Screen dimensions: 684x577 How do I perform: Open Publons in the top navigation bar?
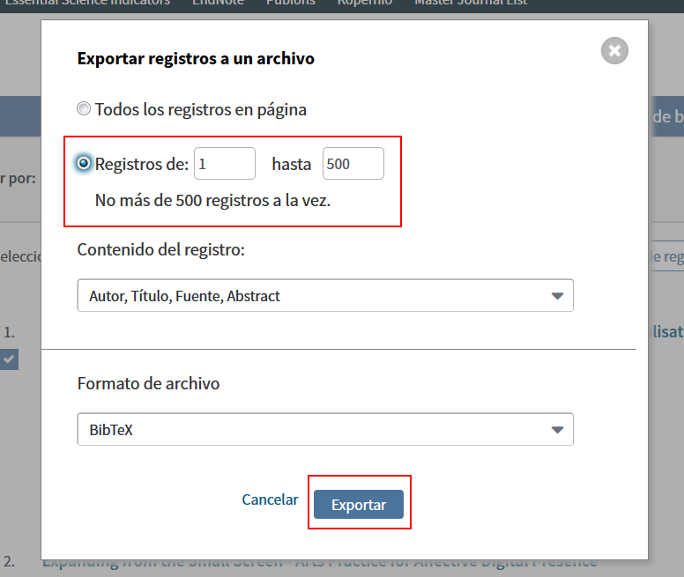tap(291, 3)
